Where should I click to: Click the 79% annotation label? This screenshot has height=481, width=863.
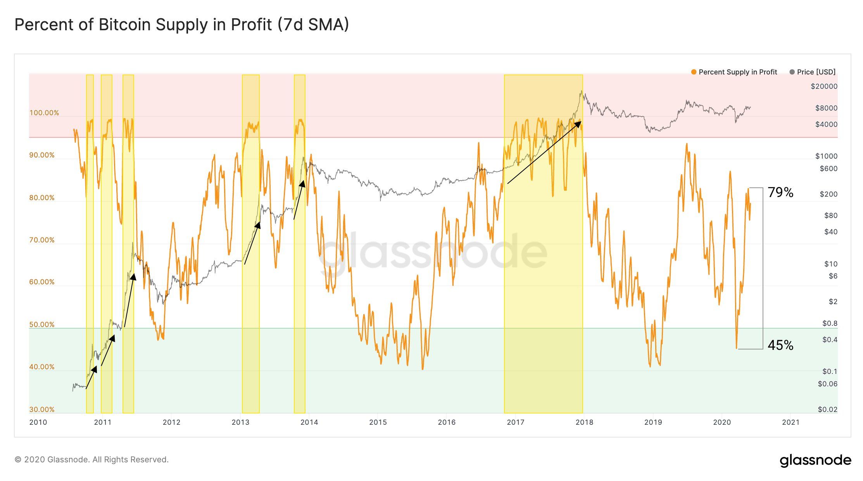780,192
